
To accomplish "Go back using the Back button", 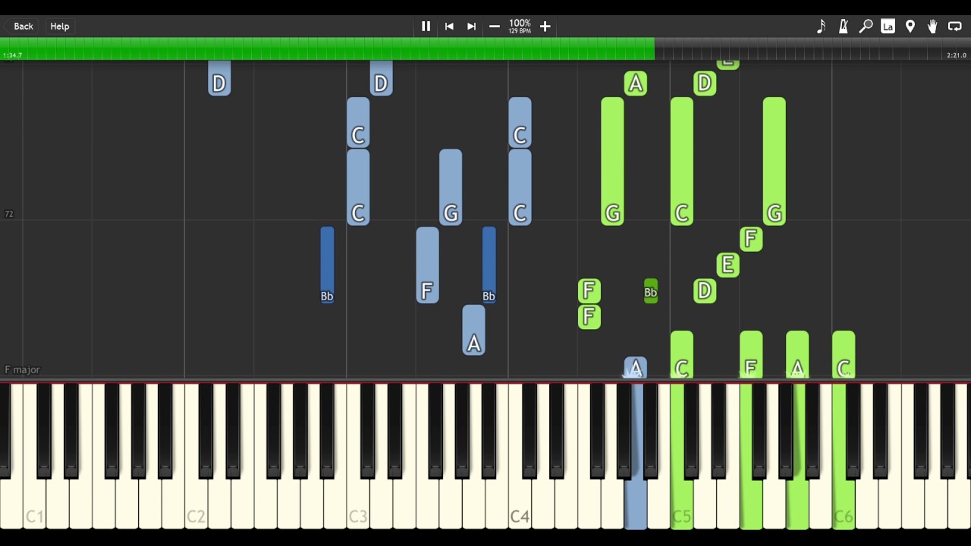I will pos(23,27).
